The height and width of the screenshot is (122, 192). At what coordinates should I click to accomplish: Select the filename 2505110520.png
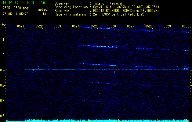pos(16,8)
